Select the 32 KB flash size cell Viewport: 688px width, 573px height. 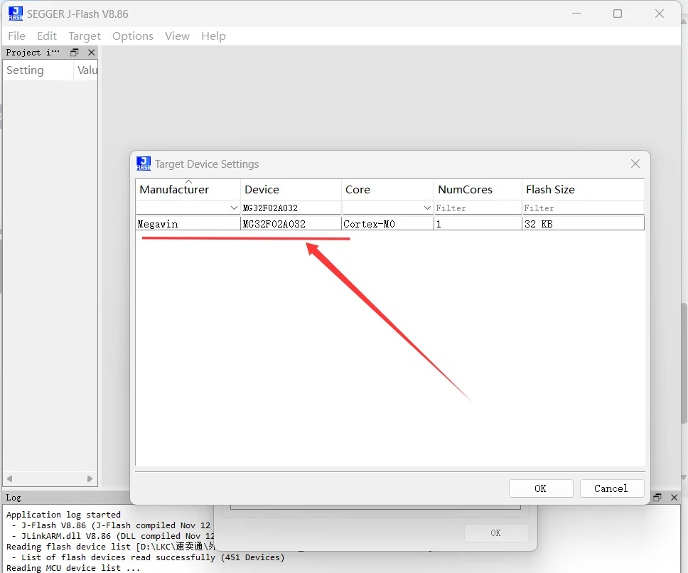(583, 224)
